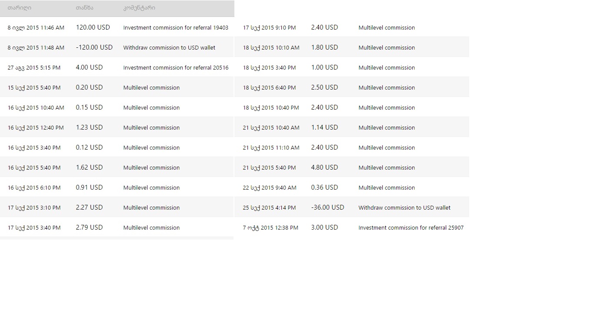Click the 4.80 USD amount

click(x=324, y=167)
